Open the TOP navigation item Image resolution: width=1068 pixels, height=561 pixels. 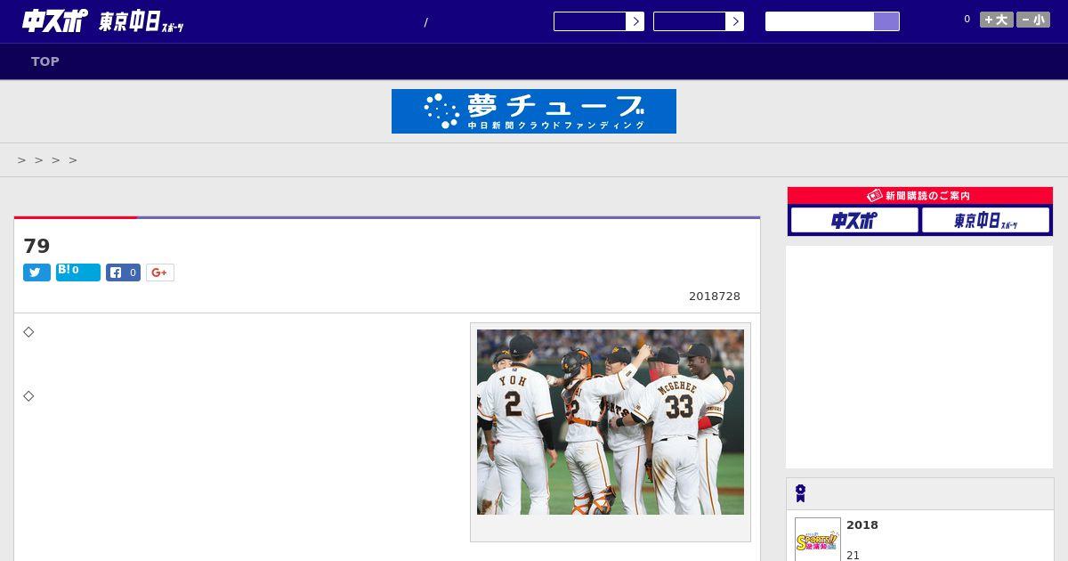[45, 61]
